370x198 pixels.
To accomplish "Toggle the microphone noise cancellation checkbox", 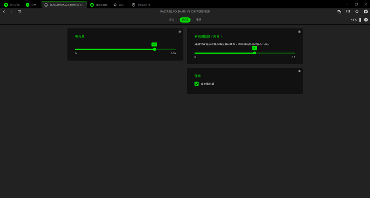I will click(196, 84).
